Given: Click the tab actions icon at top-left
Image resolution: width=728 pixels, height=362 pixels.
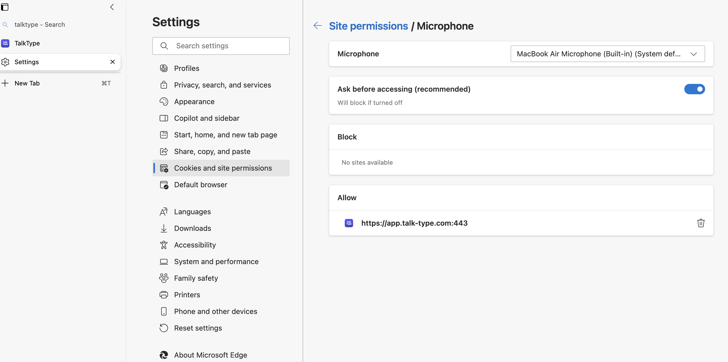Looking at the screenshot, I should (x=5, y=7).
